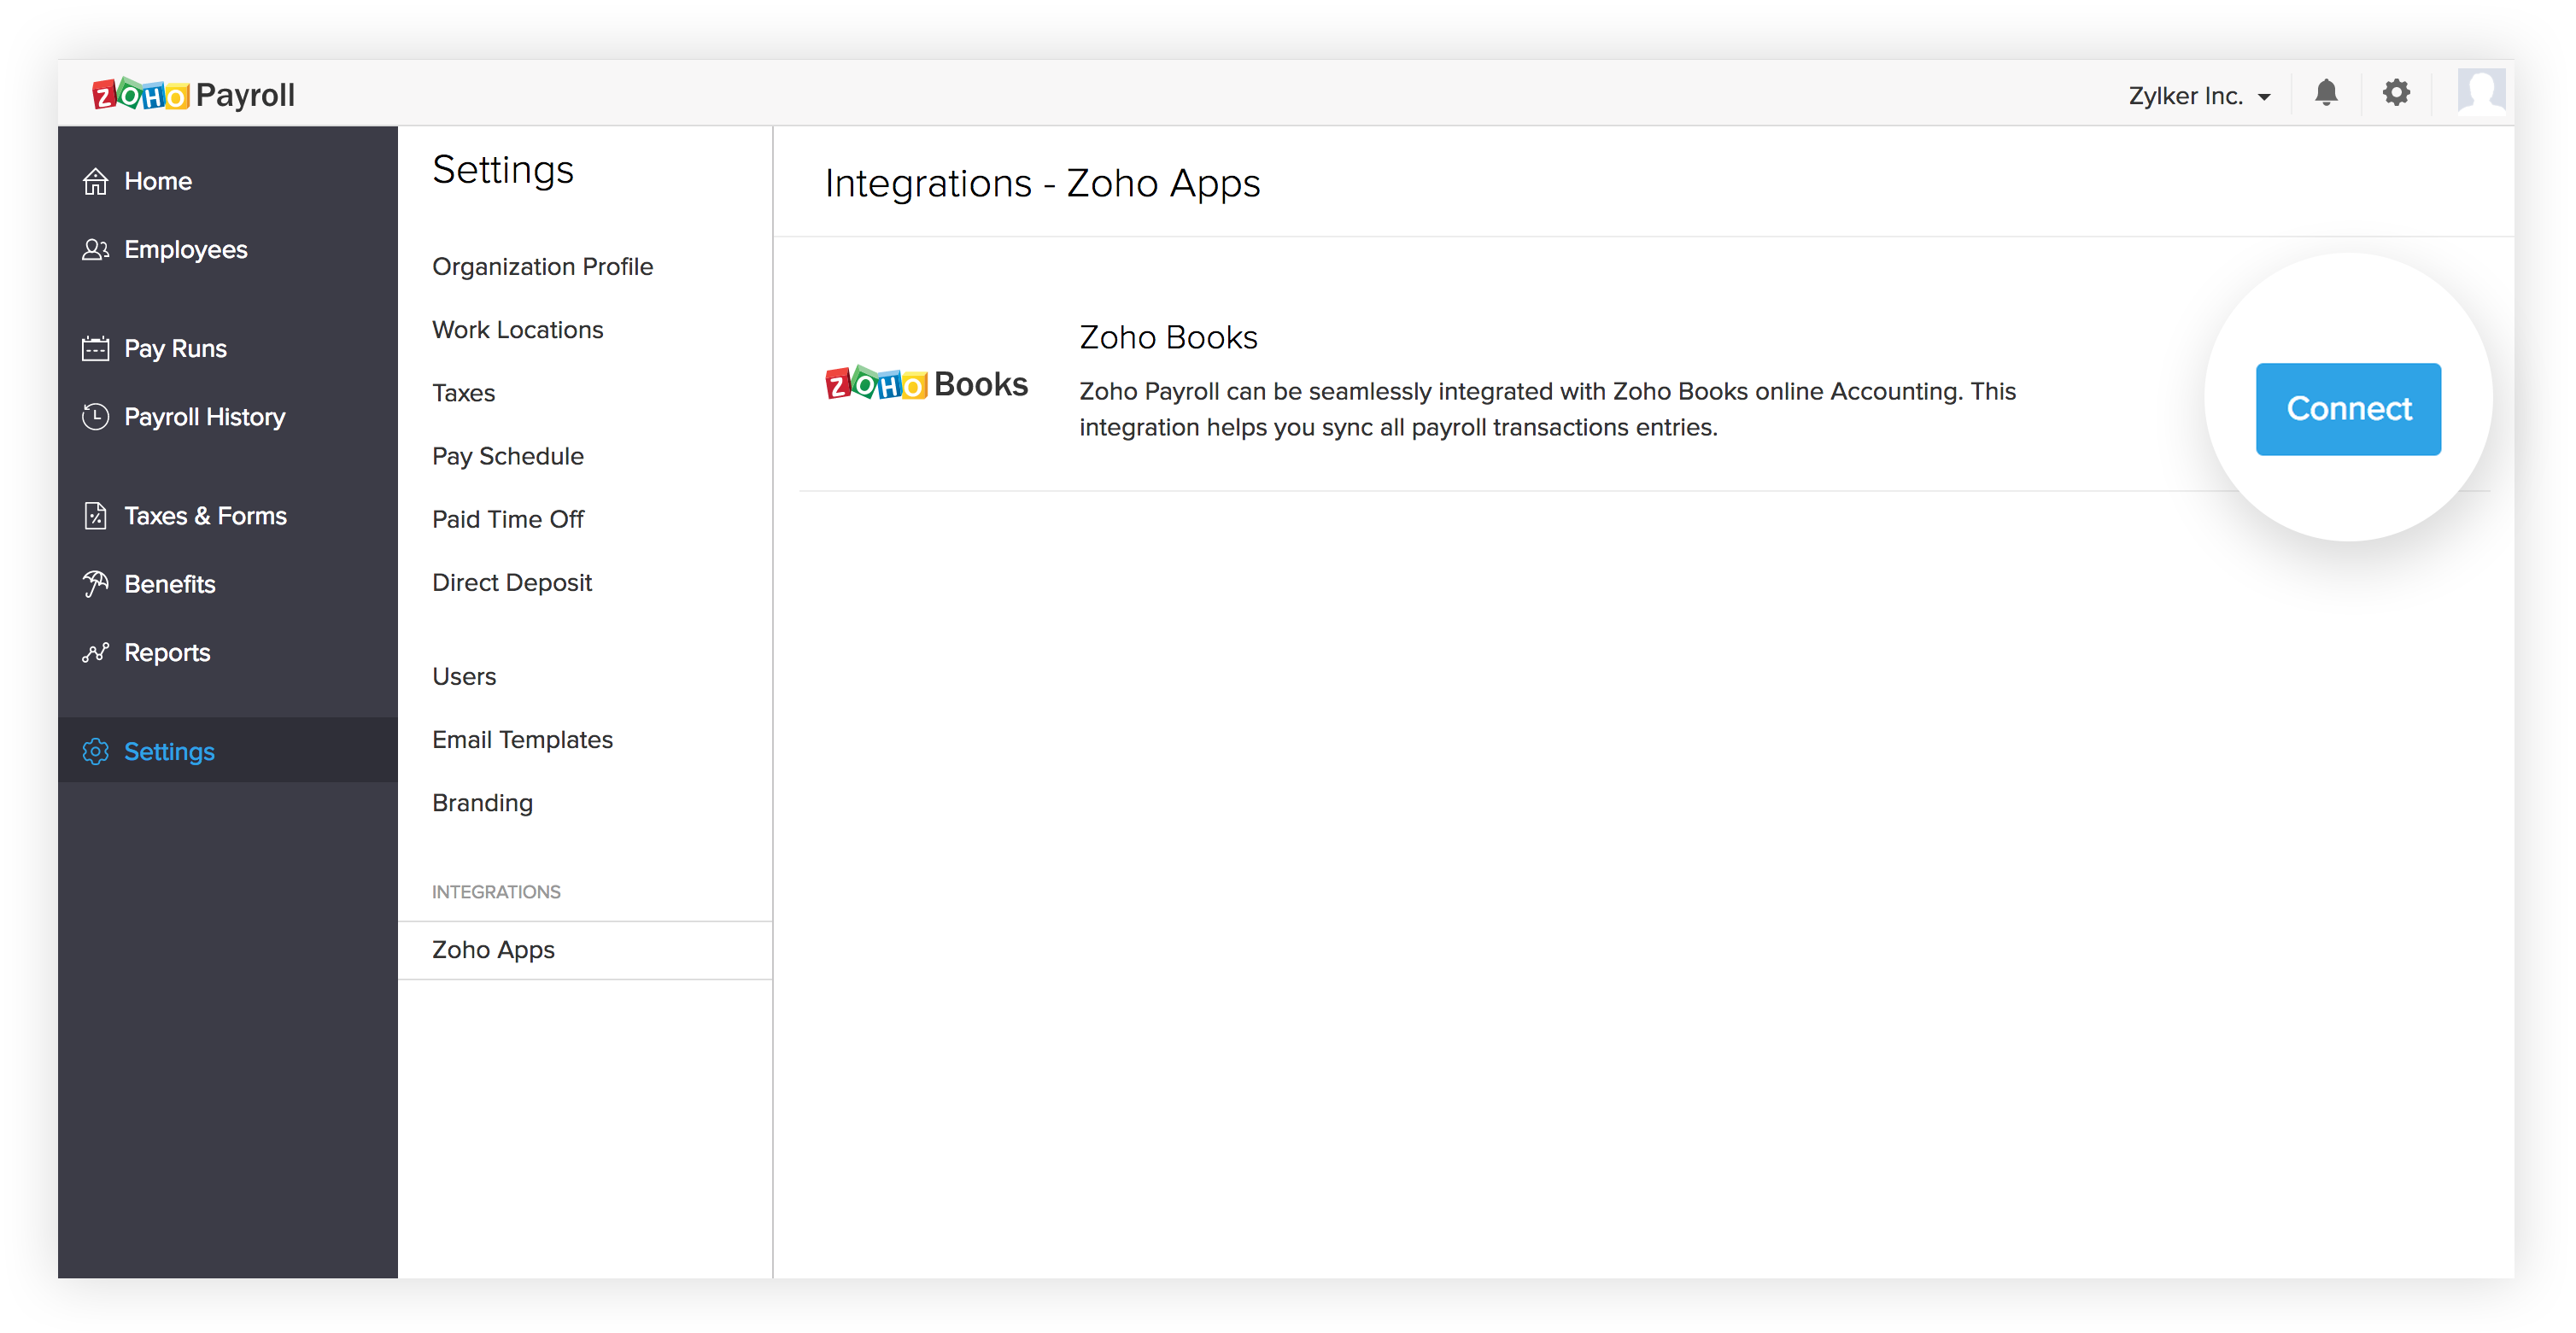This screenshot has width=2576, height=1333.
Task: Open Email Templates settings page
Action: pos(522,738)
